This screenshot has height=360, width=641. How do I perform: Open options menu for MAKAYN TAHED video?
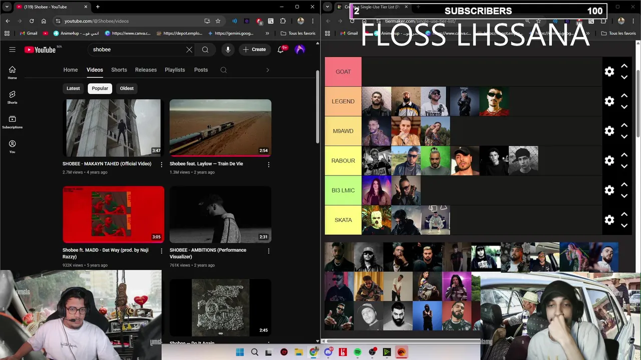tap(161, 164)
